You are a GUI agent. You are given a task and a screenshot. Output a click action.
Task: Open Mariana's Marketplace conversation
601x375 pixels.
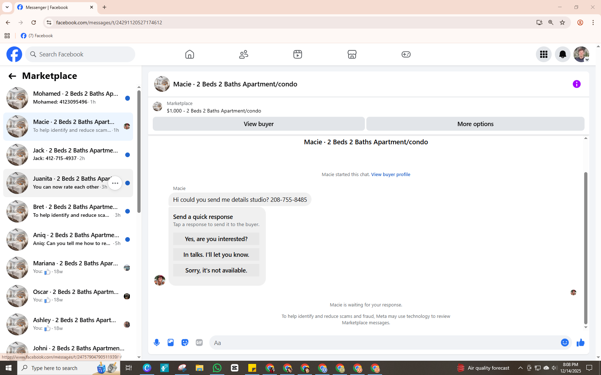click(68, 267)
